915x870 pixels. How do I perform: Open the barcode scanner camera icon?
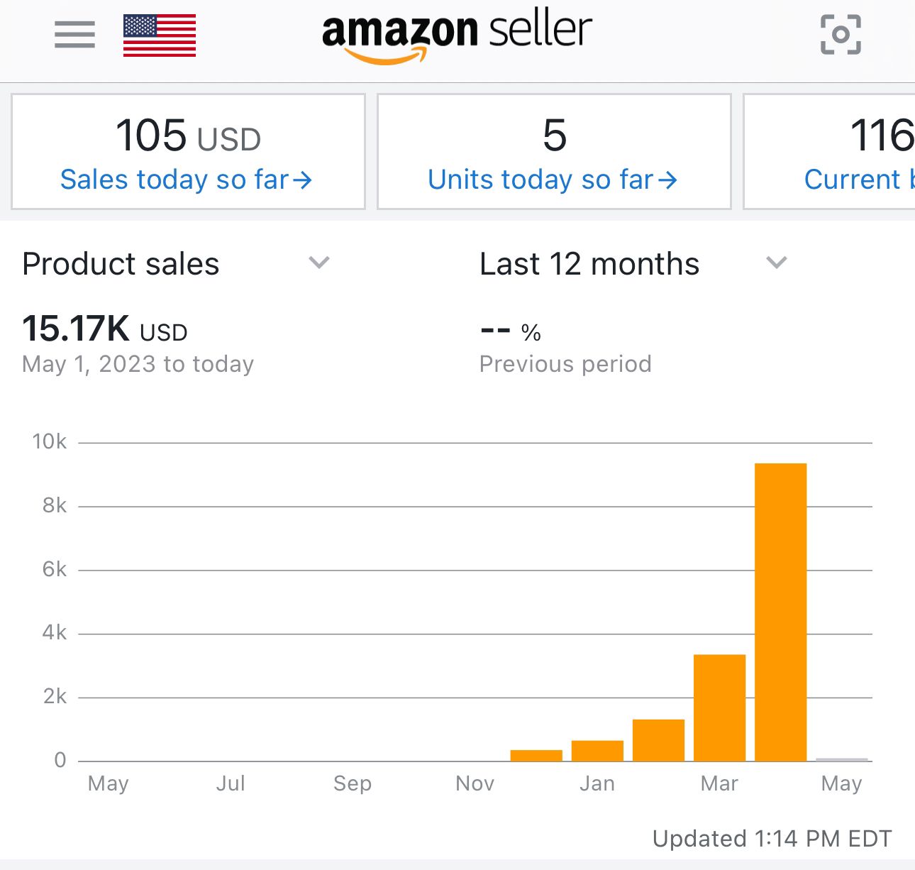841,35
